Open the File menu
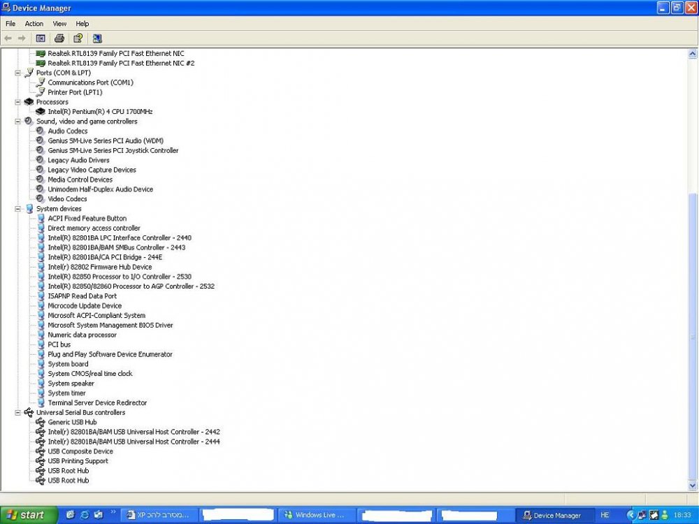Image resolution: width=699 pixels, height=524 pixels. tap(10, 24)
